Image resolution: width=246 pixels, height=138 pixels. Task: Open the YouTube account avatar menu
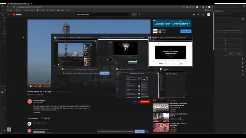208,15
